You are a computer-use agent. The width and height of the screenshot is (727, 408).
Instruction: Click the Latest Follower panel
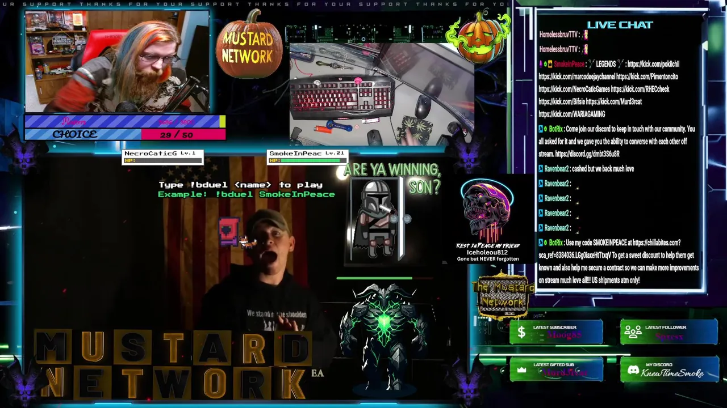(x=668, y=332)
